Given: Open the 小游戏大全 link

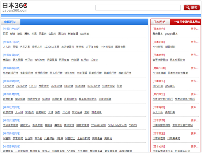Looking at the screenshot, I should pyautogui.click(x=108, y=86).
